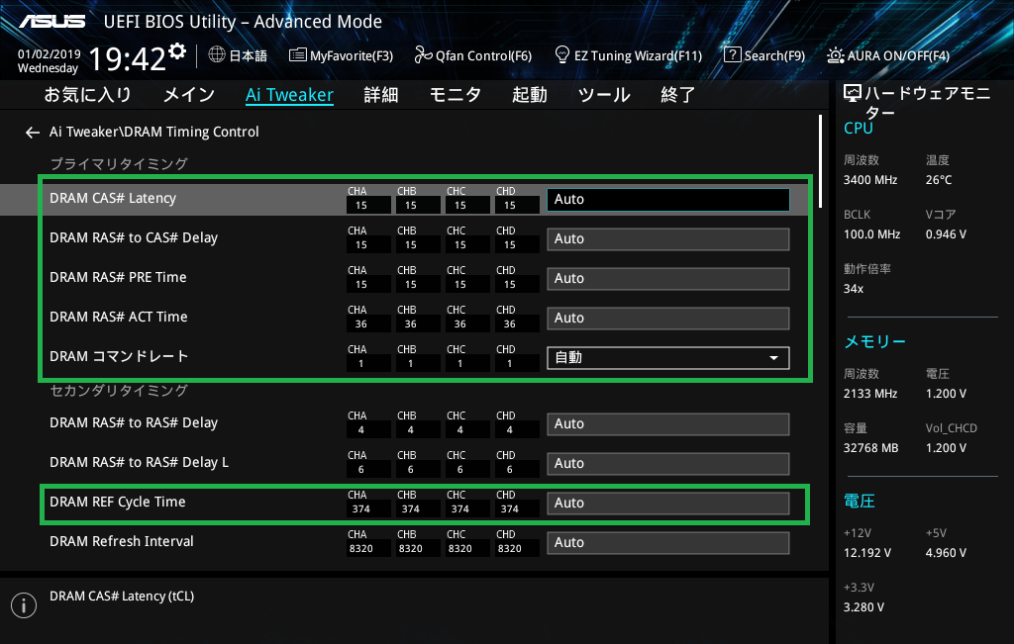Screen dimensions: 1014x644
Task: Click the clock settings gear icon
Action: [177, 50]
